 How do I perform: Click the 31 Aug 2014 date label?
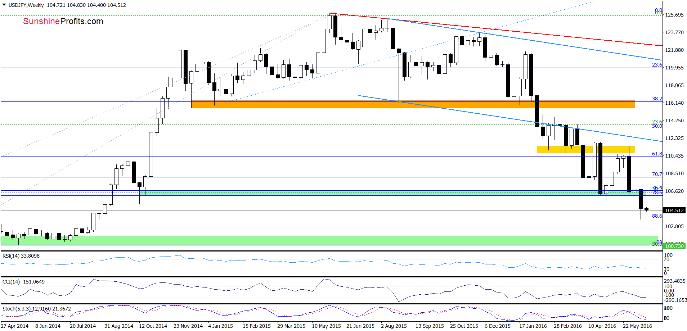119,326
